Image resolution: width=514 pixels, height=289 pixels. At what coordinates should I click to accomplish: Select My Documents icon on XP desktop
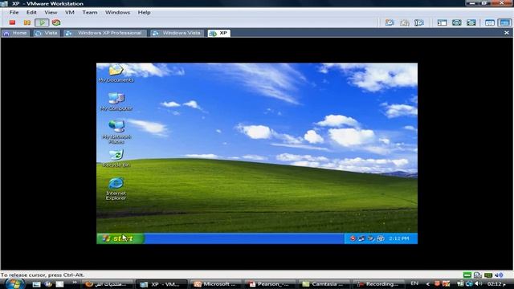(116, 73)
